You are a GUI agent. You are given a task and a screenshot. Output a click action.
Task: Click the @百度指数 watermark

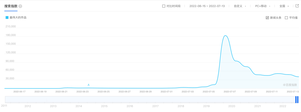pos(290,85)
